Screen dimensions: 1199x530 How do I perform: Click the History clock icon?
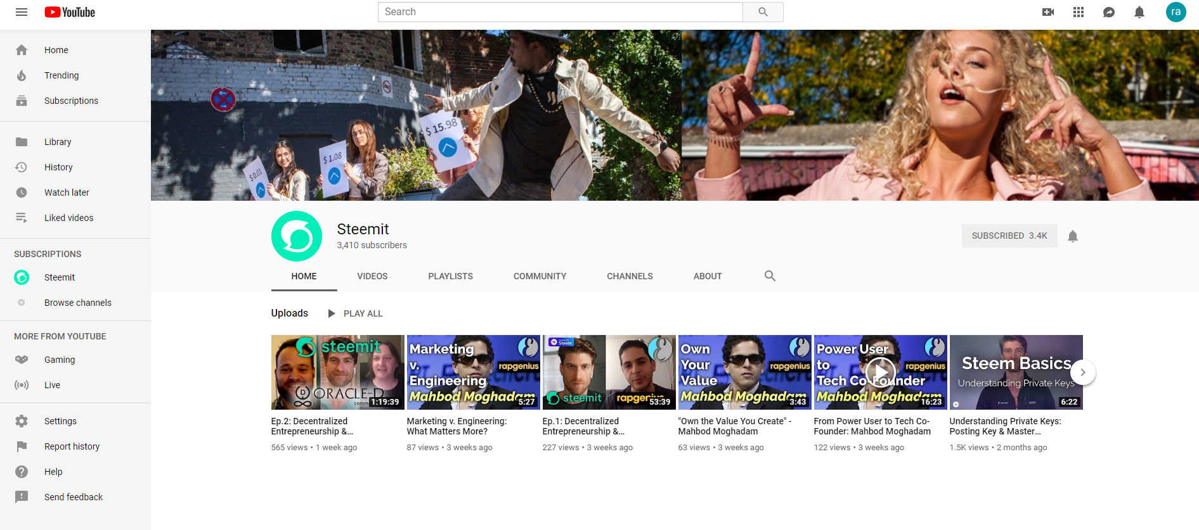point(22,167)
